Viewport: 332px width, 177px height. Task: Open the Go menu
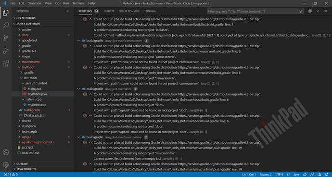point(57,3)
